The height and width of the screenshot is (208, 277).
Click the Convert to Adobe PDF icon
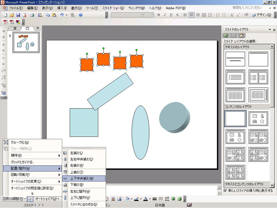point(6,22)
